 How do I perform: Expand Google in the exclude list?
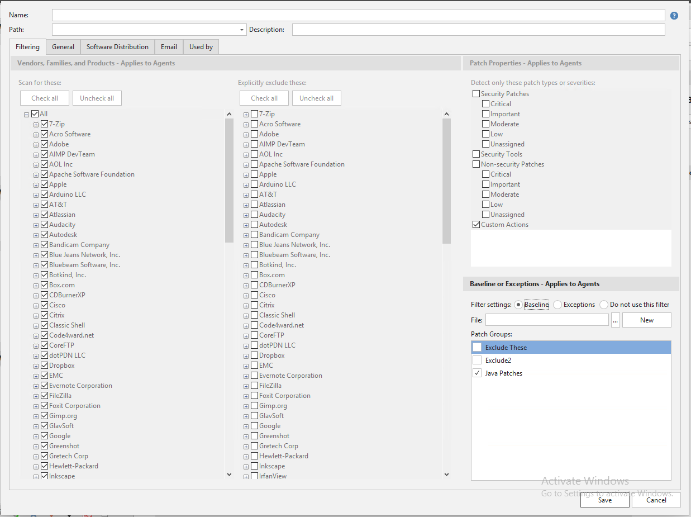pyautogui.click(x=246, y=426)
